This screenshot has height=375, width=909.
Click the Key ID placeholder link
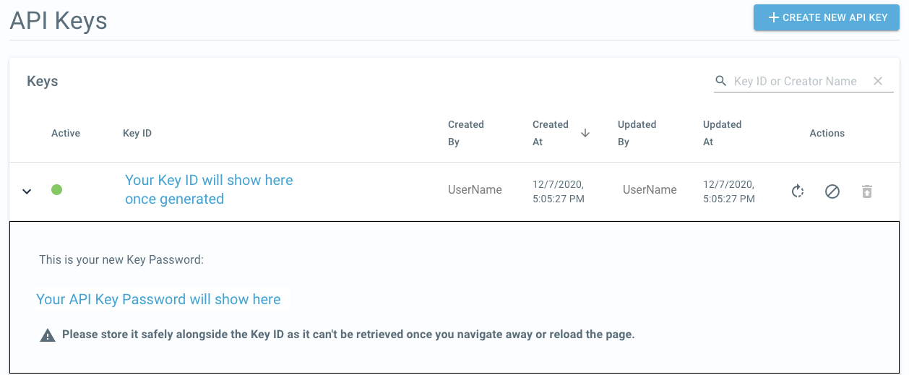[x=209, y=189]
